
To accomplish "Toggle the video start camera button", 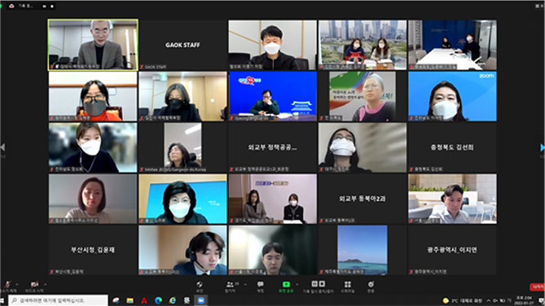I will click(34, 285).
